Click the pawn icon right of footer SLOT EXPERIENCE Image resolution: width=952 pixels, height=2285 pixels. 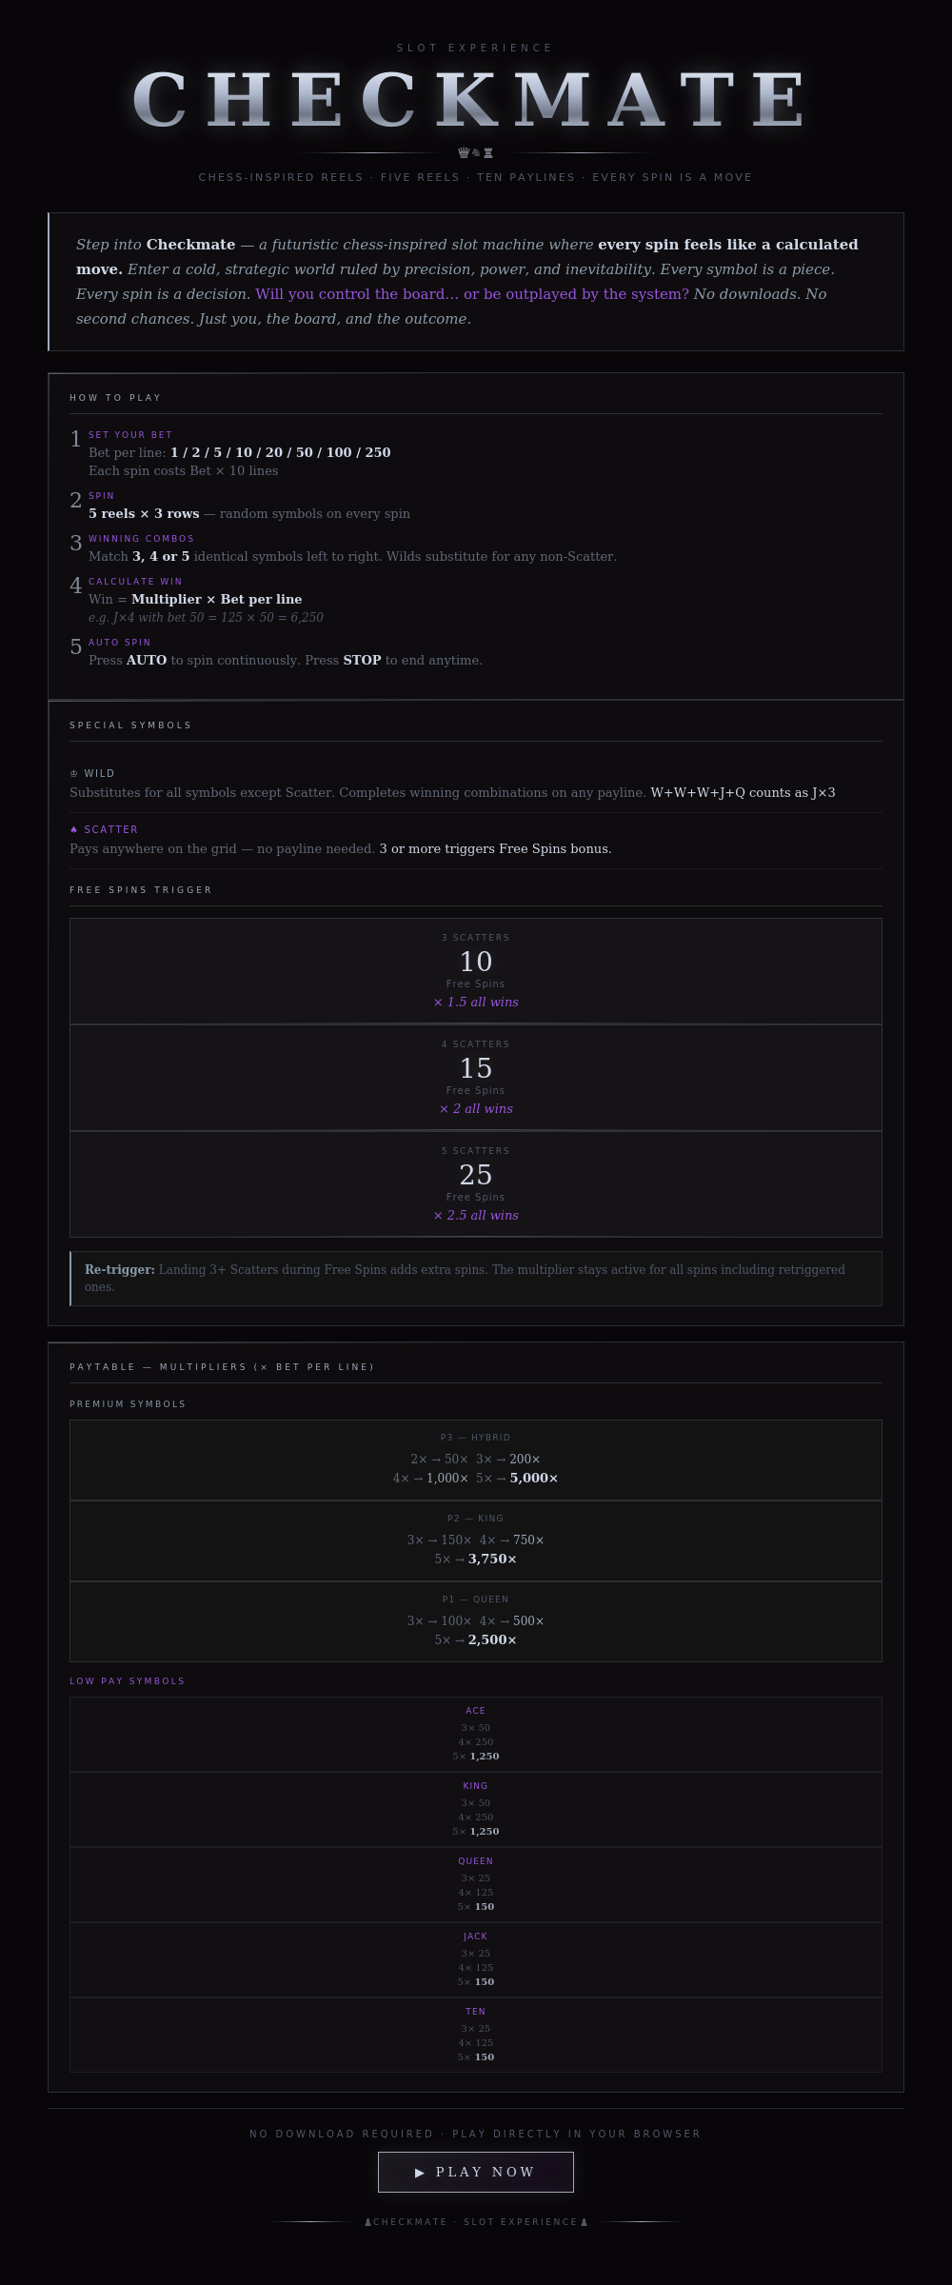(x=584, y=2222)
